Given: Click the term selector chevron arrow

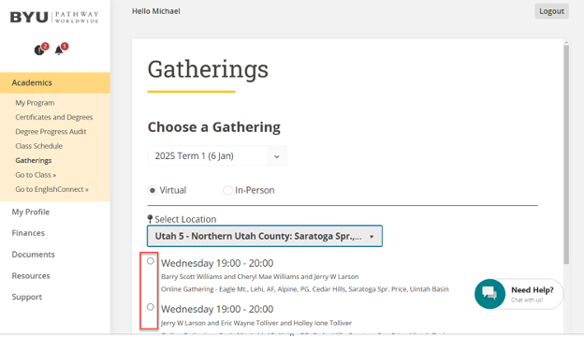Looking at the screenshot, I should [277, 156].
